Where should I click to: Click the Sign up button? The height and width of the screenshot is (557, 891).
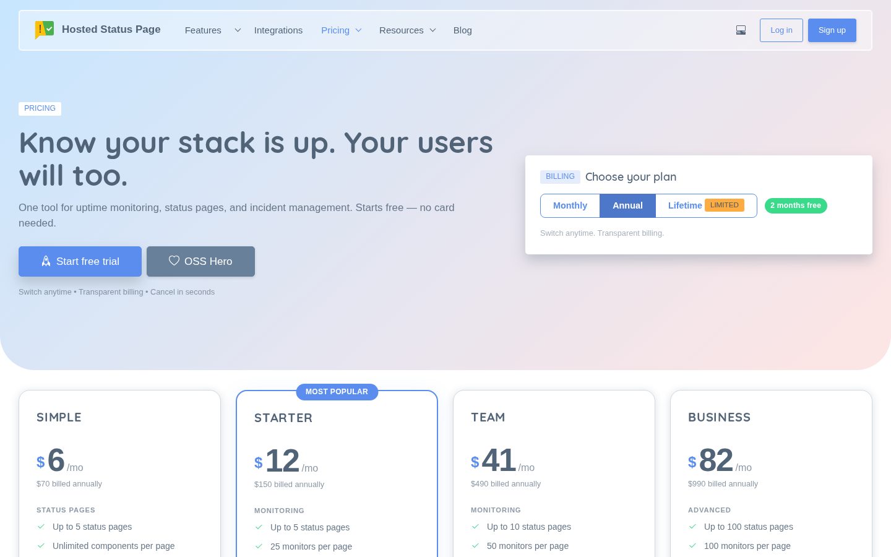(x=832, y=30)
